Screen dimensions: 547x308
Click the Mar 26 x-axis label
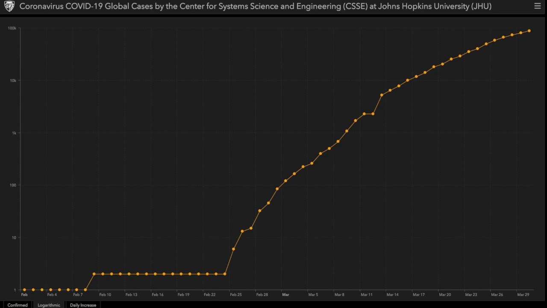497,295
